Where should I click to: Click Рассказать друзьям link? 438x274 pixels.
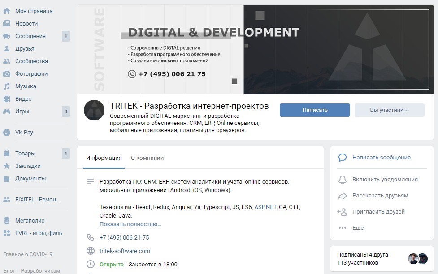[380, 196]
